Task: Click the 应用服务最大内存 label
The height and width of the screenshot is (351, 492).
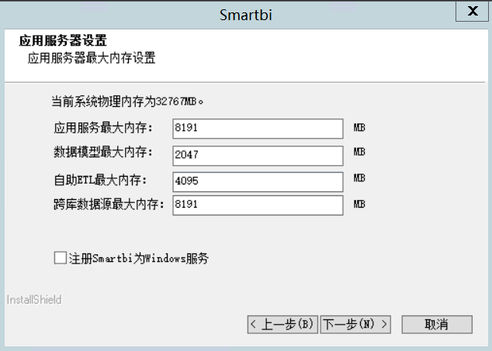Action: click(103, 128)
